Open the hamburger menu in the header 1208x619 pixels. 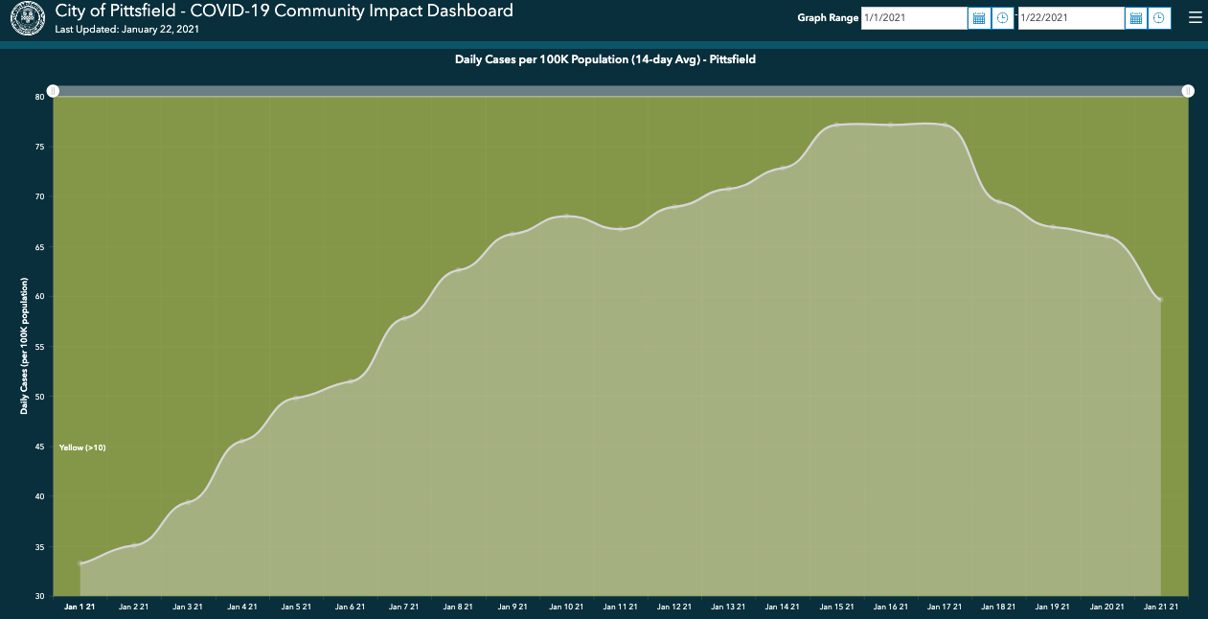[1194, 17]
